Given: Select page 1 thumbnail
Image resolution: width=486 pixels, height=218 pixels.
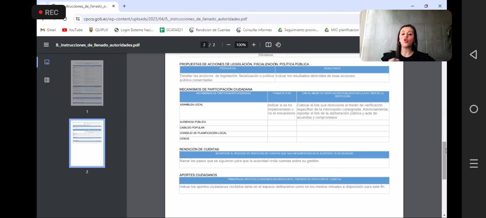Looking at the screenshot, I should click(87, 83).
